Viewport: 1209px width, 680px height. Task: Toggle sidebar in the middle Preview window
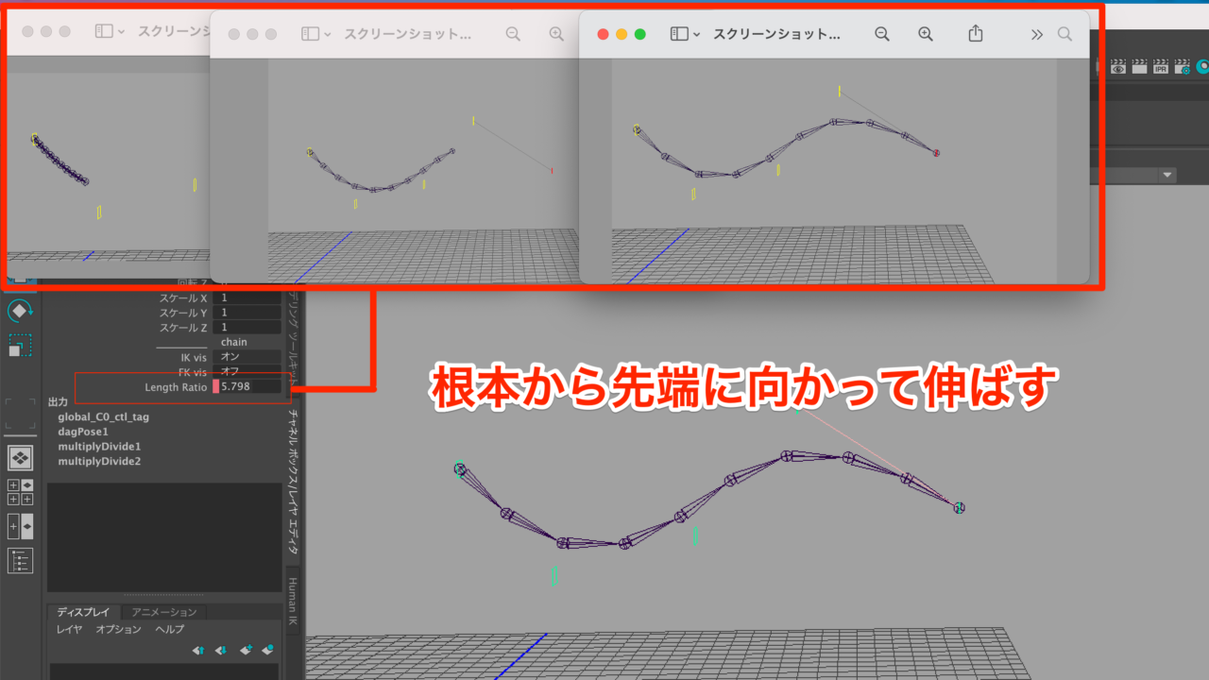310,34
